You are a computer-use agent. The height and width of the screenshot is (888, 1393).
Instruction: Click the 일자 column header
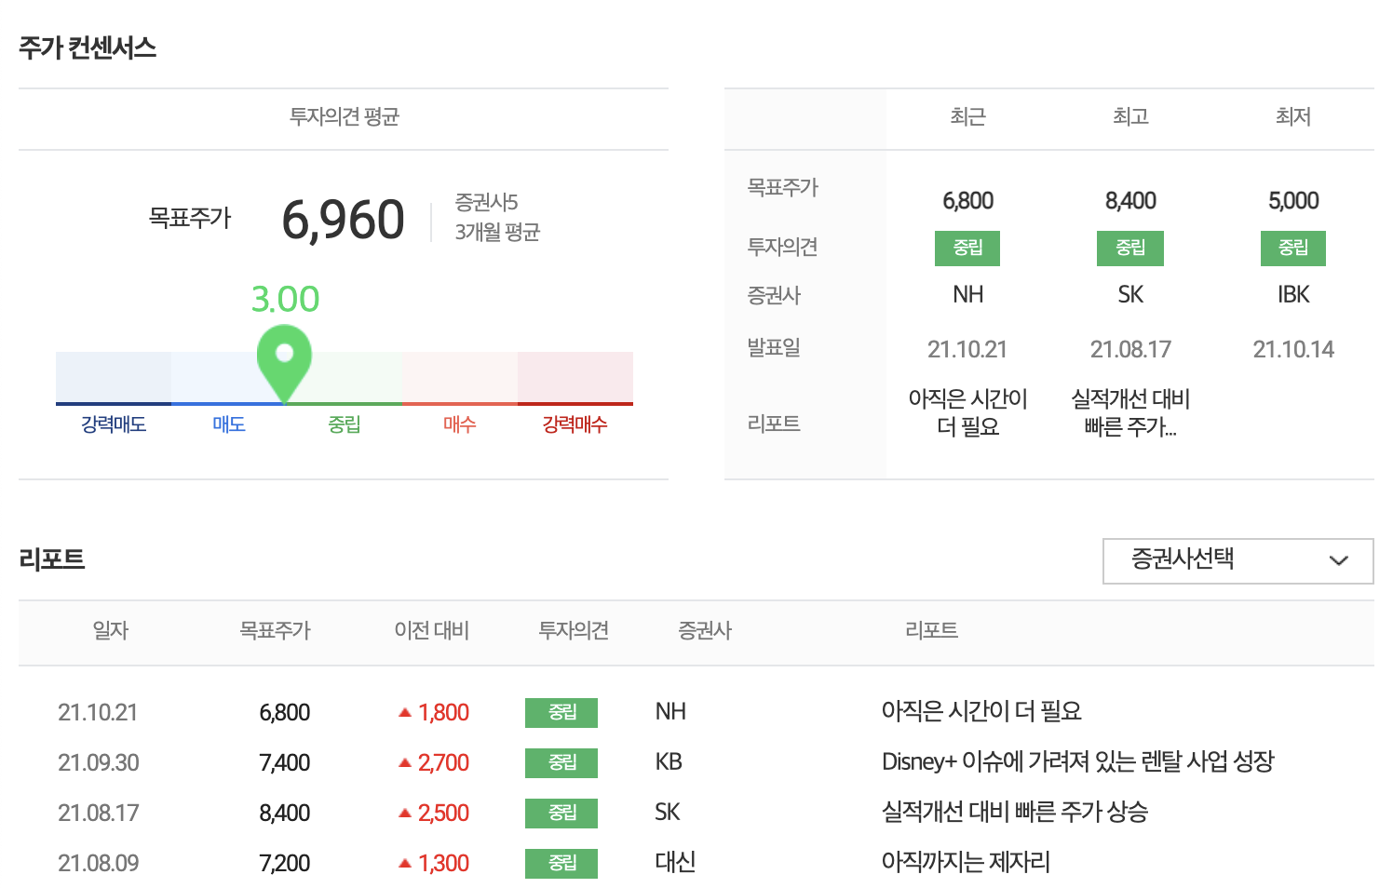point(110,631)
